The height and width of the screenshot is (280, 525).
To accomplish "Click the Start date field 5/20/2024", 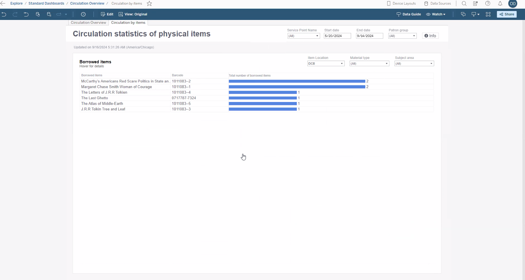I will tap(337, 36).
